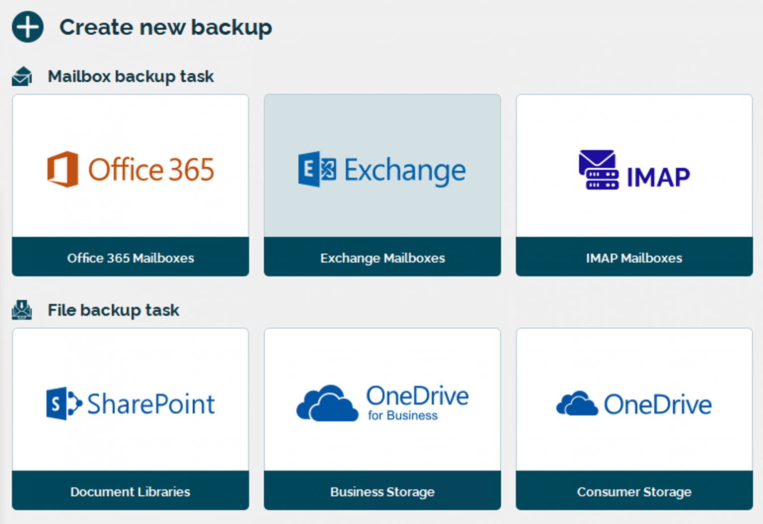This screenshot has width=763, height=524.
Task: Click the plus icon next to Create new backup
Action: [x=27, y=27]
